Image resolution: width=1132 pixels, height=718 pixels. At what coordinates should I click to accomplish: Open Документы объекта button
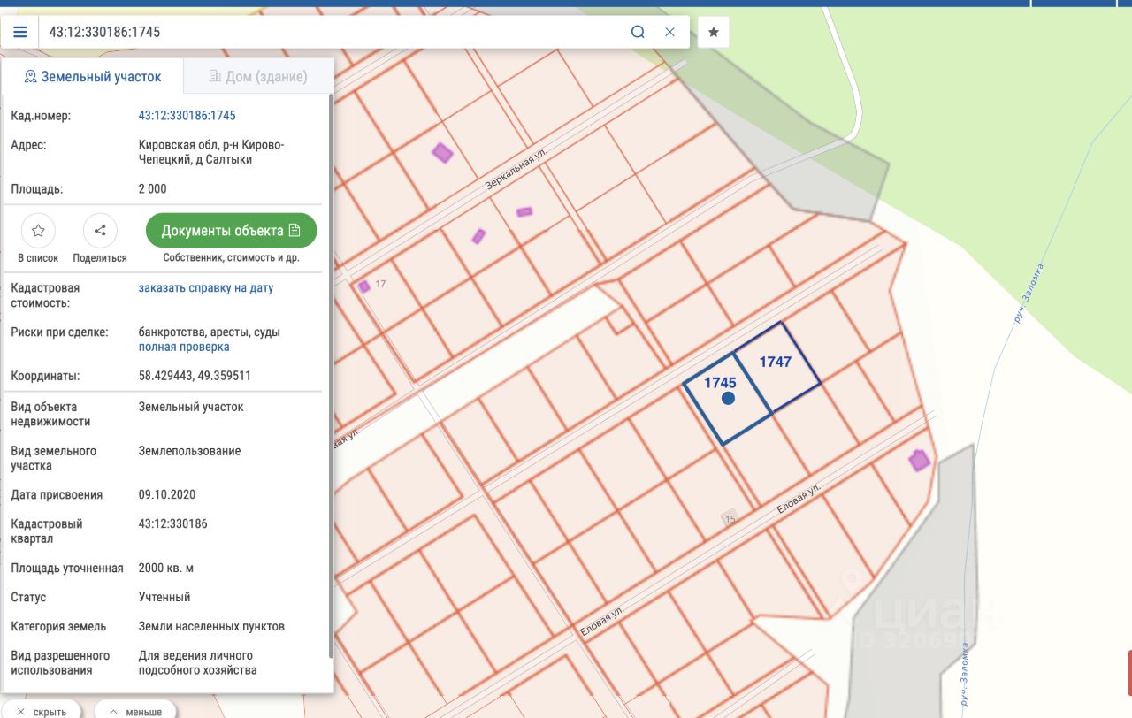[x=231, y=231]
